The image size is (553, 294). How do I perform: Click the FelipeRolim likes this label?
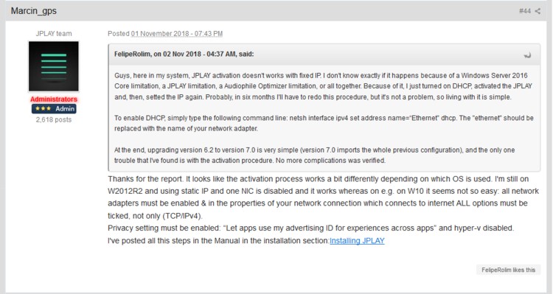click(x=508, y=270)
